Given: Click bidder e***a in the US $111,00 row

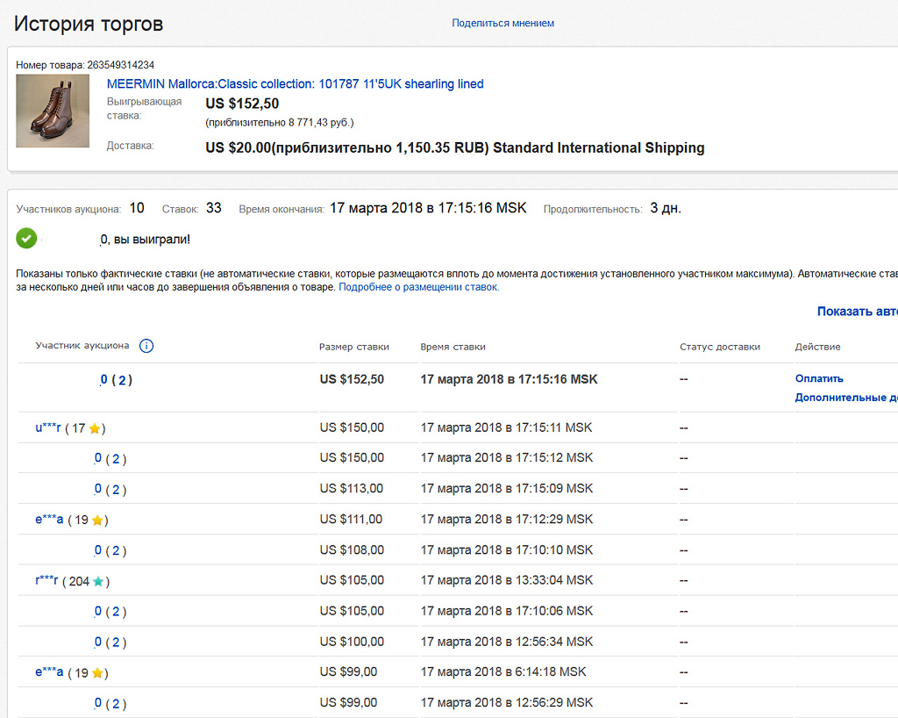Looking at the screenshot, I should click(x=49, y=520).
